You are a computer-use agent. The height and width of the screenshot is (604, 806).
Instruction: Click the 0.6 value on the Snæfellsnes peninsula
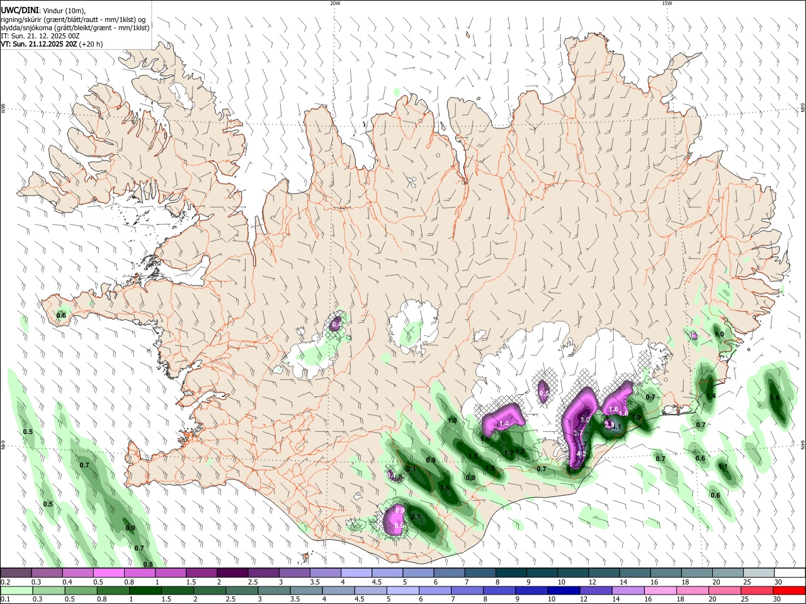(x=61, y=315)
